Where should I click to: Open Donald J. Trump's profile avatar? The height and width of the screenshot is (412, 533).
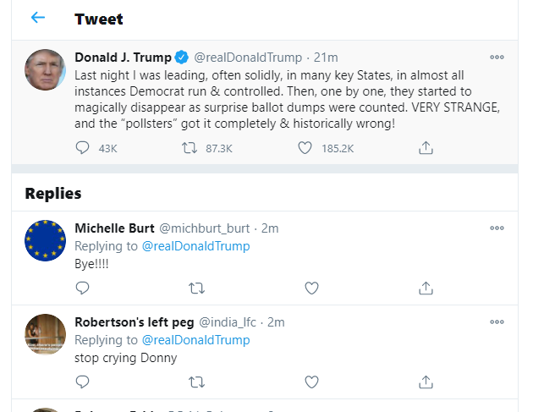(x=45, y=69)
